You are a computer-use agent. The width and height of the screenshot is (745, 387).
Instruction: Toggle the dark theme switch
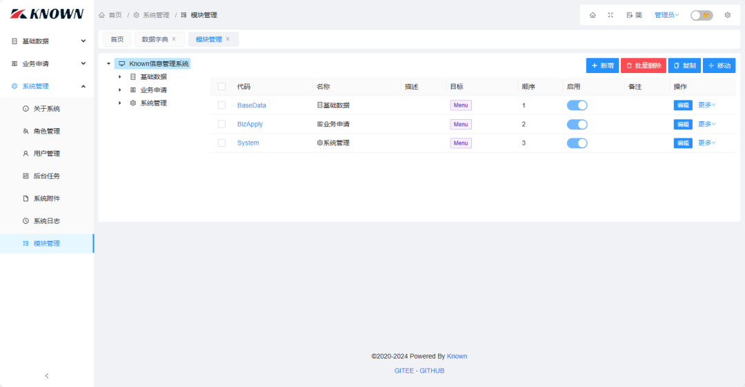702,15
